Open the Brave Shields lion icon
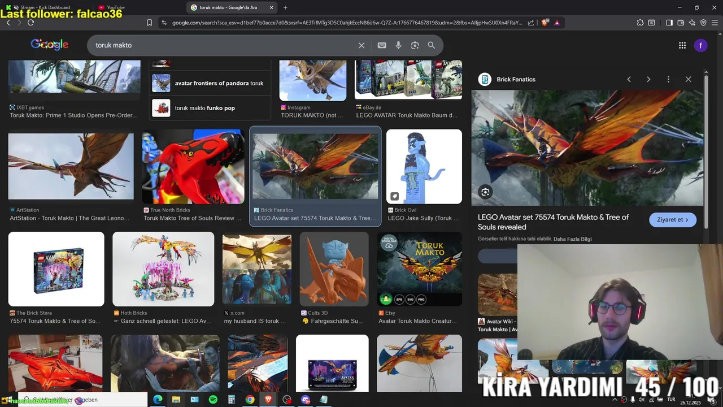This screenshot has width=723, height=407. point(545,23)
